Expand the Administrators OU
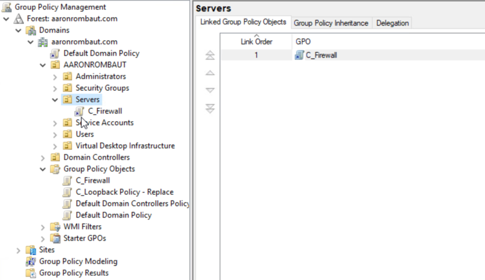The width and height of the screenshot is (485, 280). pos(55,77)
